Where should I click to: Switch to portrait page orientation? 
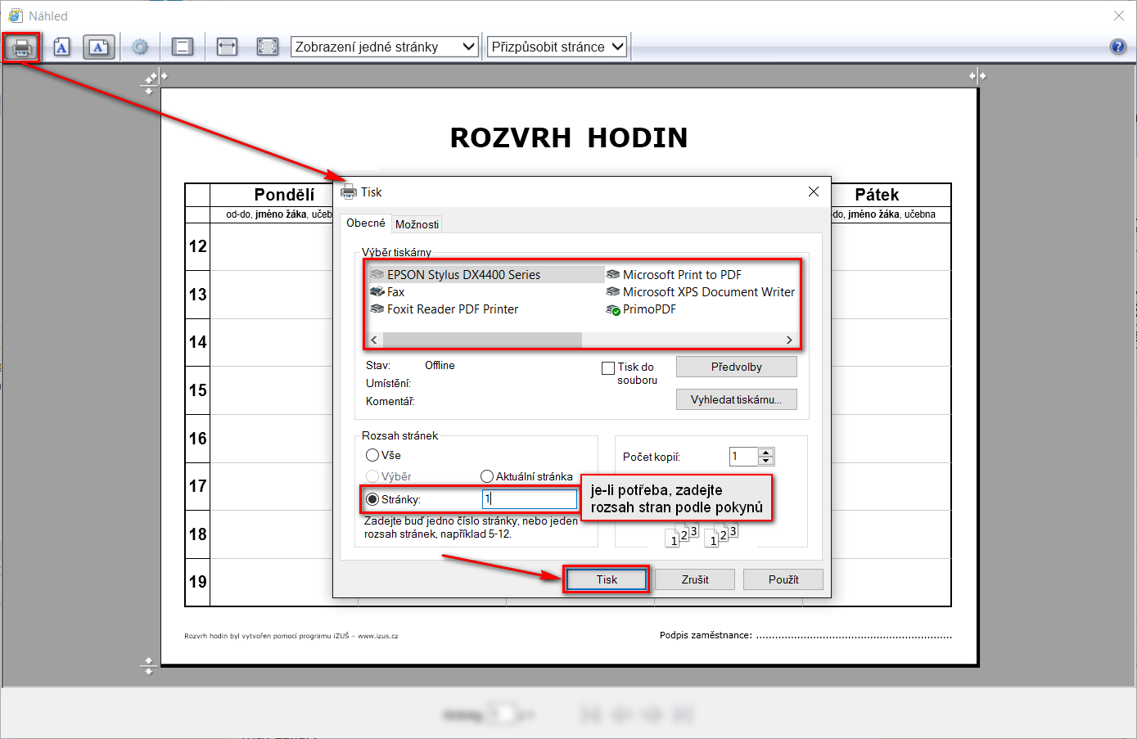pos(61,47)
